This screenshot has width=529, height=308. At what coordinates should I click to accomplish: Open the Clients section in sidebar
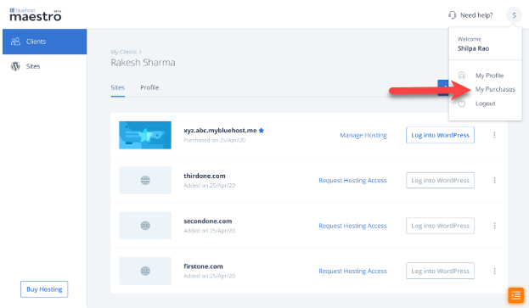click(44, 42)
